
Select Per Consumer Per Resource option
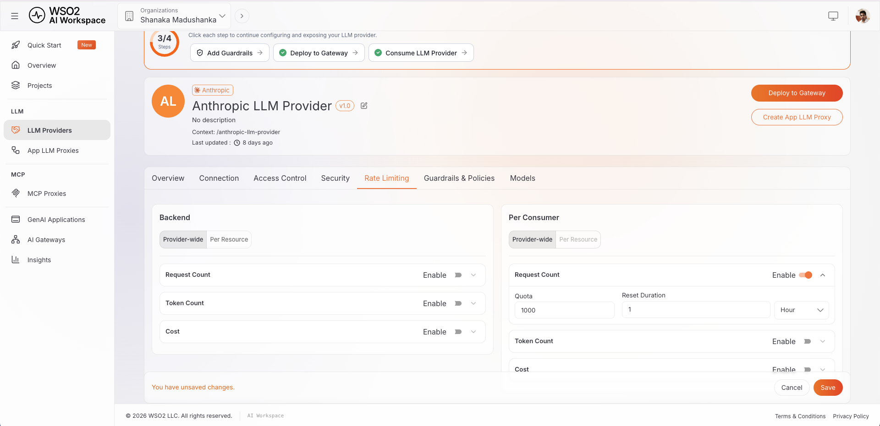tap(578, 239)
